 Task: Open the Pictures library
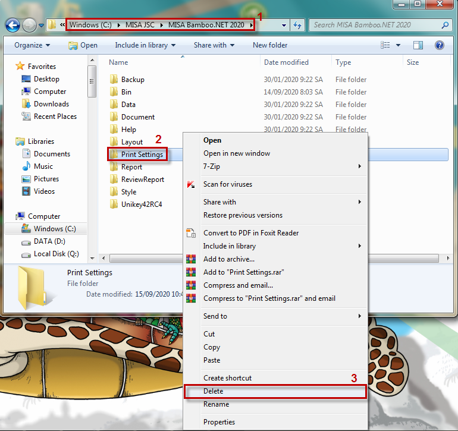[46, 179]
